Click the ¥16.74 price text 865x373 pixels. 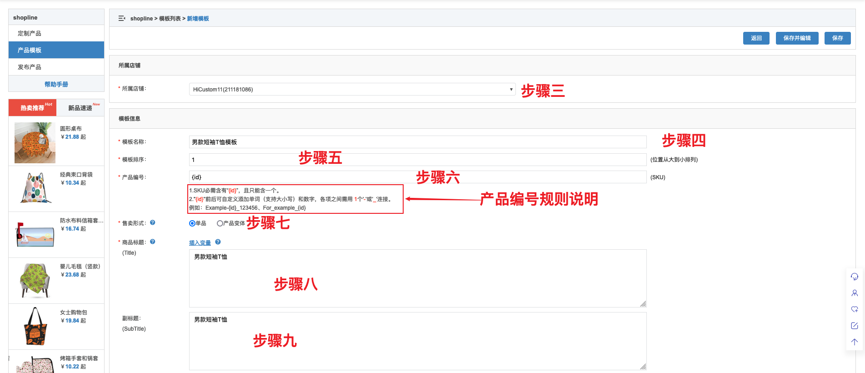tap(73, 229)
